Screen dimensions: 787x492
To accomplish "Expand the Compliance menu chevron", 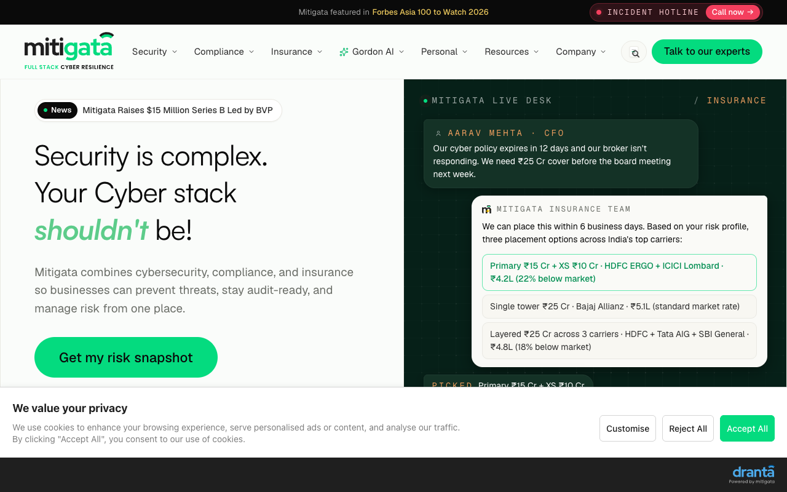I will tap(251, 52).
